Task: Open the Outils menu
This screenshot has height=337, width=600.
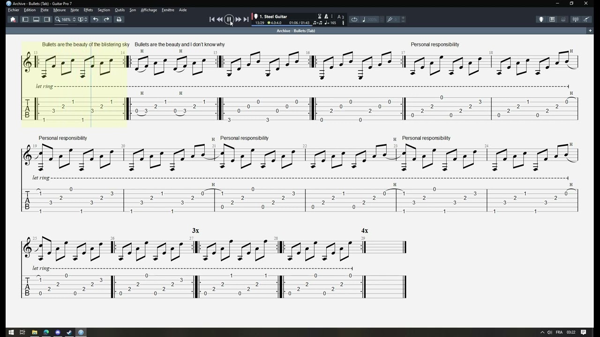Action: pyautogui.click(x=120, y=10)
